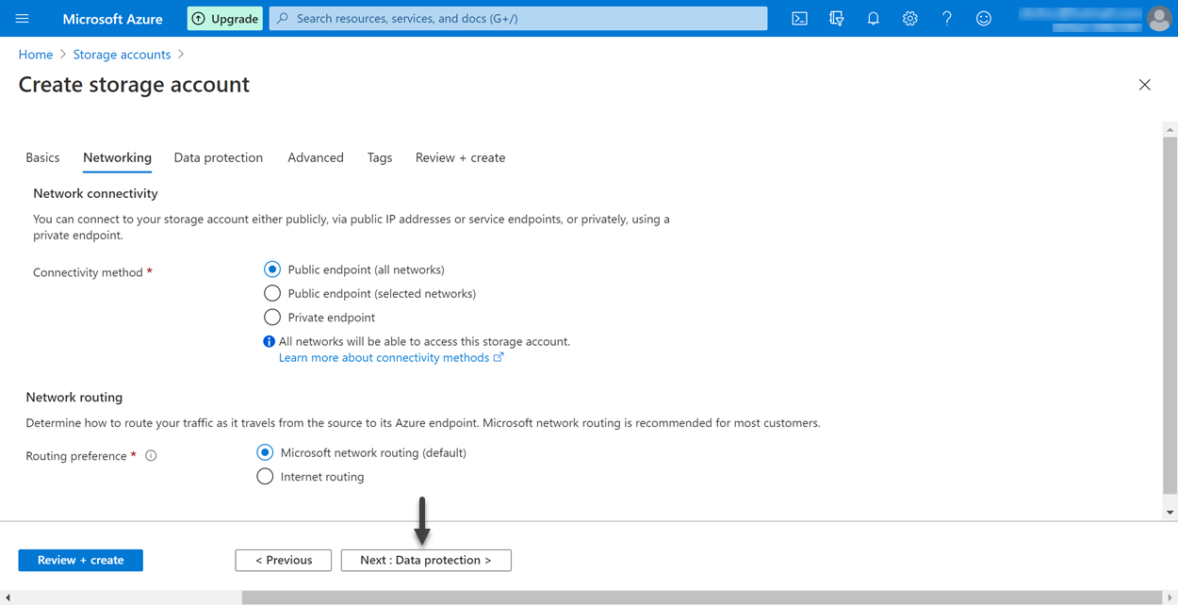Viewport: 1178px width, 605px height.
Task: Switch to the Review + create tab
Action: coord(460,157)
